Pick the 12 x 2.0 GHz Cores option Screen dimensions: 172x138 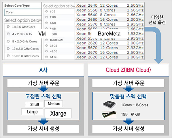pyautogui.click(x=8, y=49)
